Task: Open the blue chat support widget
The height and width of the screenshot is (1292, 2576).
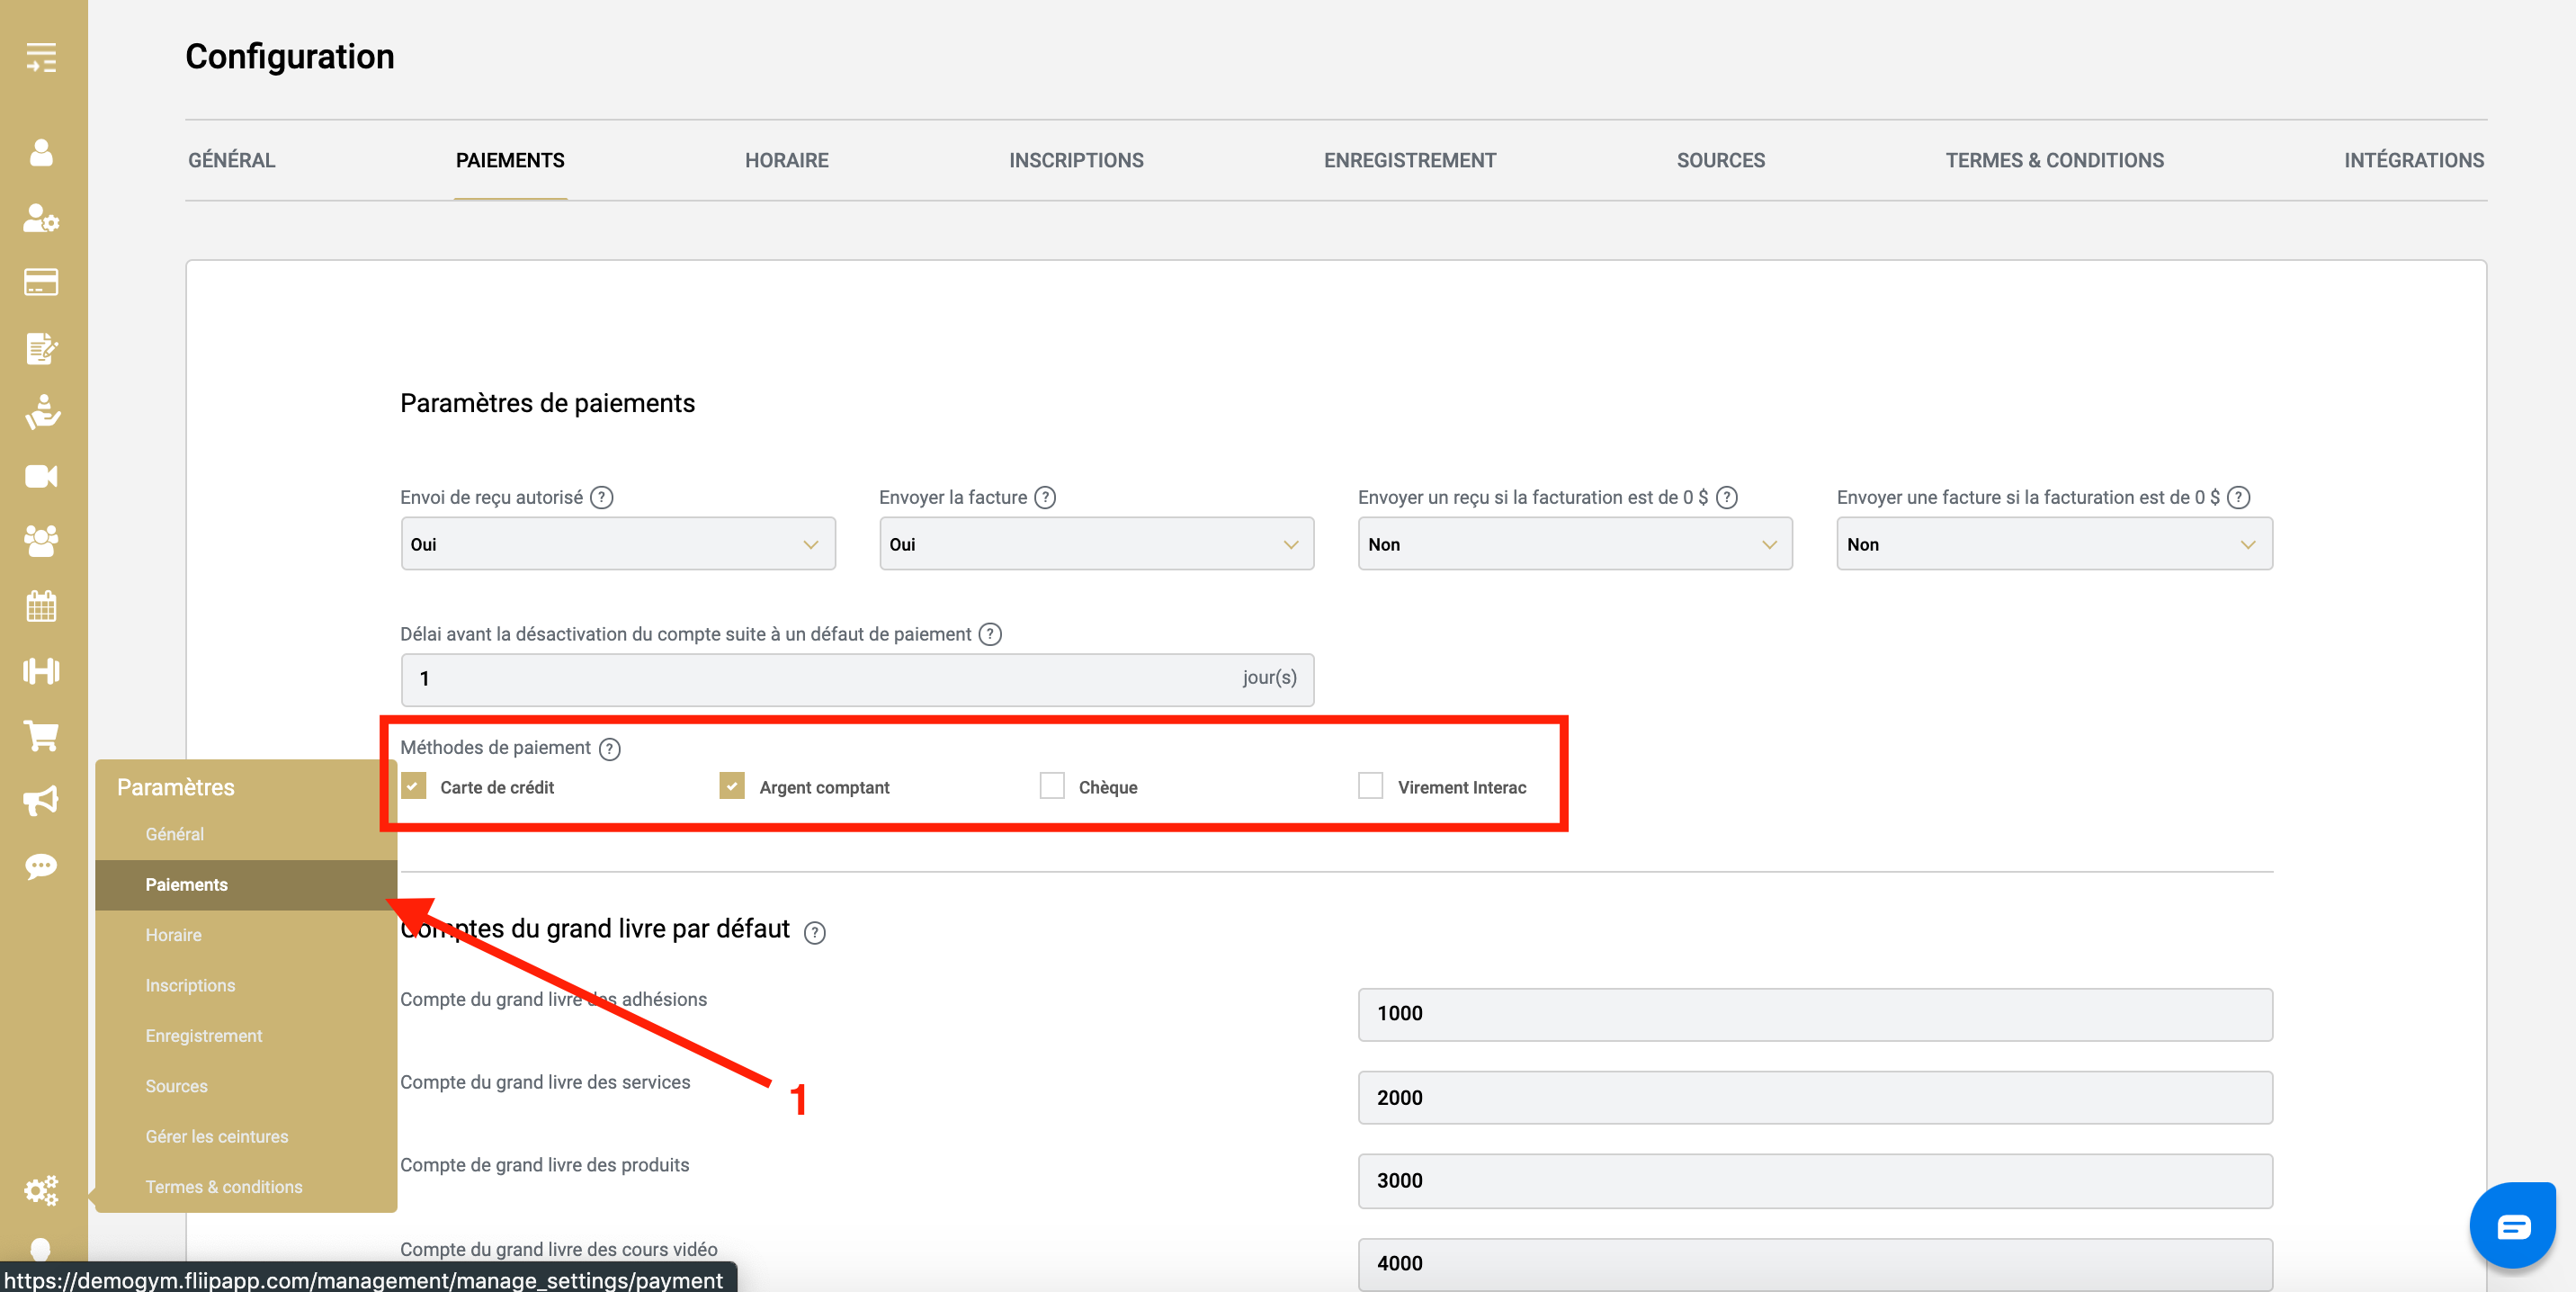Action: click(2512, 1226)
